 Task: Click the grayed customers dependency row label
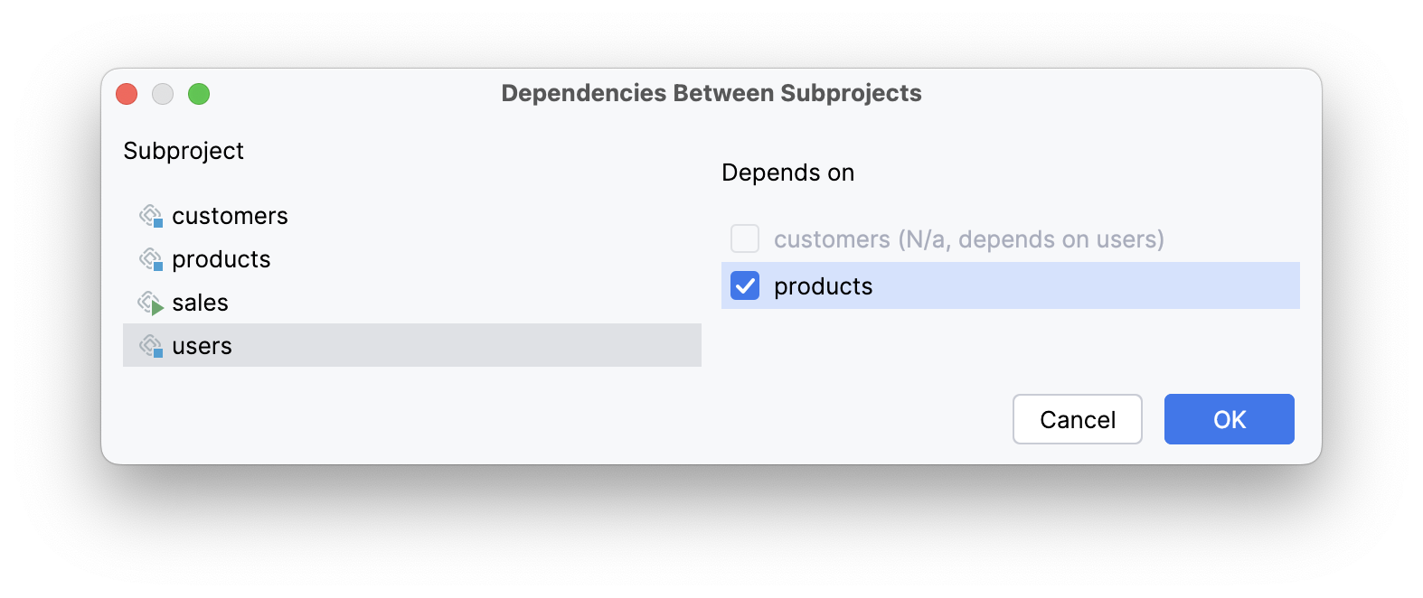tap(968, 238)
